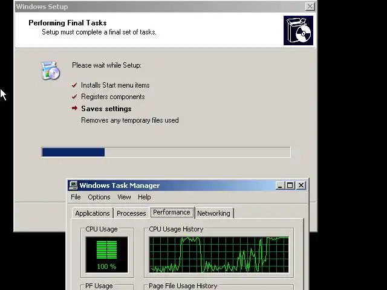This screenshot has width=387, height=290.
Task: Switch to the Processes tab
Action: click(131, 213)
